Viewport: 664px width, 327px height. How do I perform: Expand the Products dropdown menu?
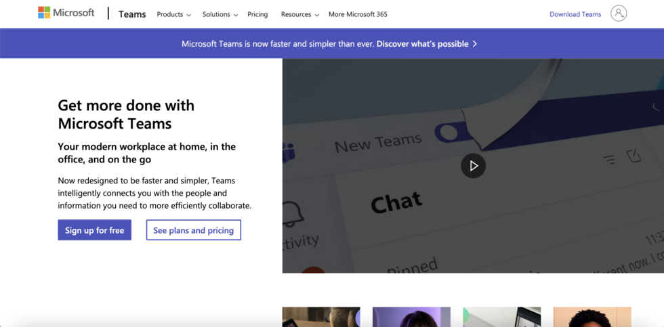click(173, 14)
